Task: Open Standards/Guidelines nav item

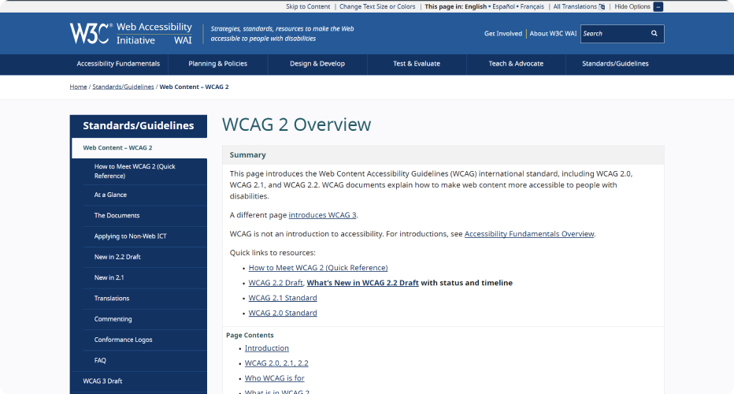Action: click(x=615, y=64)
